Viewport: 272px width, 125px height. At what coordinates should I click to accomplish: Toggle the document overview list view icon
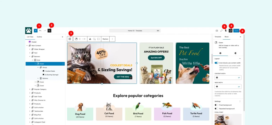(49, 31)
